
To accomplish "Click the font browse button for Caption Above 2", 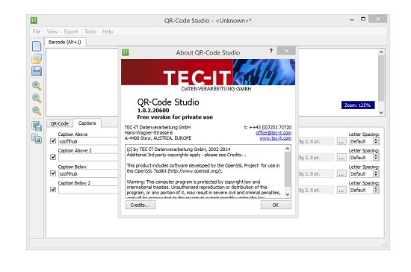I will [342, 158].
